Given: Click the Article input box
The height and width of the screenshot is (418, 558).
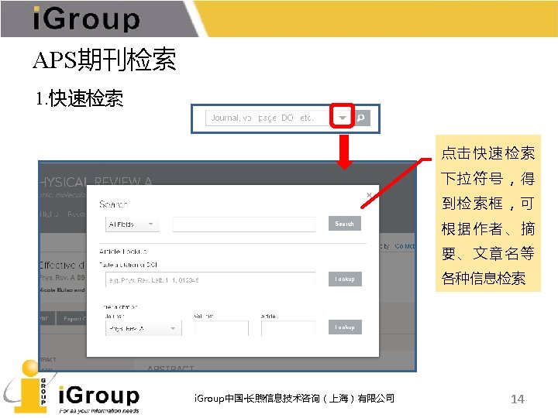Looking at the screenshot, I should click(288, 328).
